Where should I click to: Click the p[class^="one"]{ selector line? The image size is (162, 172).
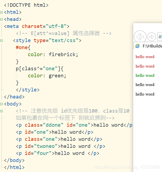[x=40, y=69]
